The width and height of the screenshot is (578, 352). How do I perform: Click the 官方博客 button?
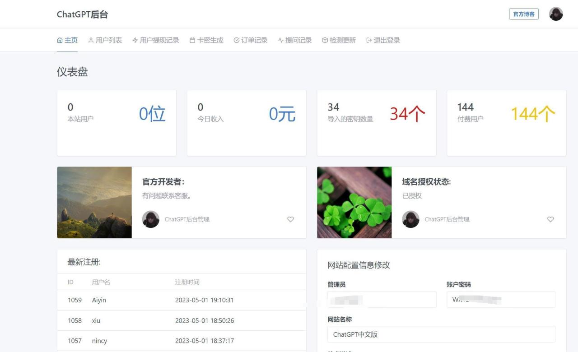(x=523, y=14)
